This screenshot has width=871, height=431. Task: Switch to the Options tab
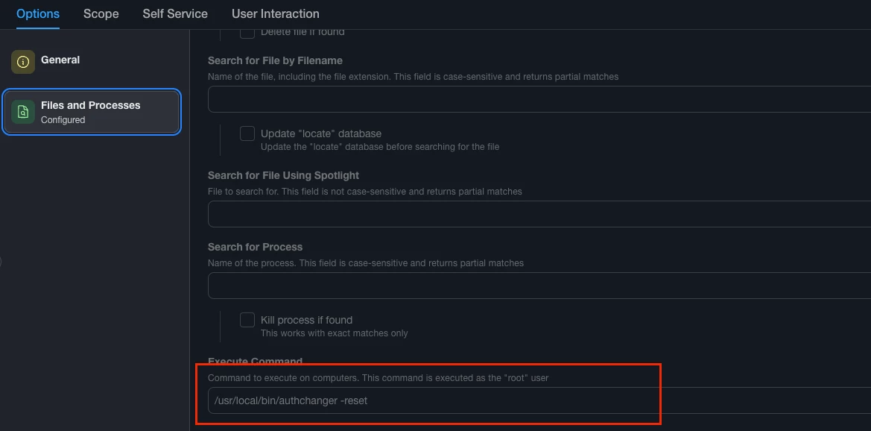pyautogui.click(x=38, y=14)
